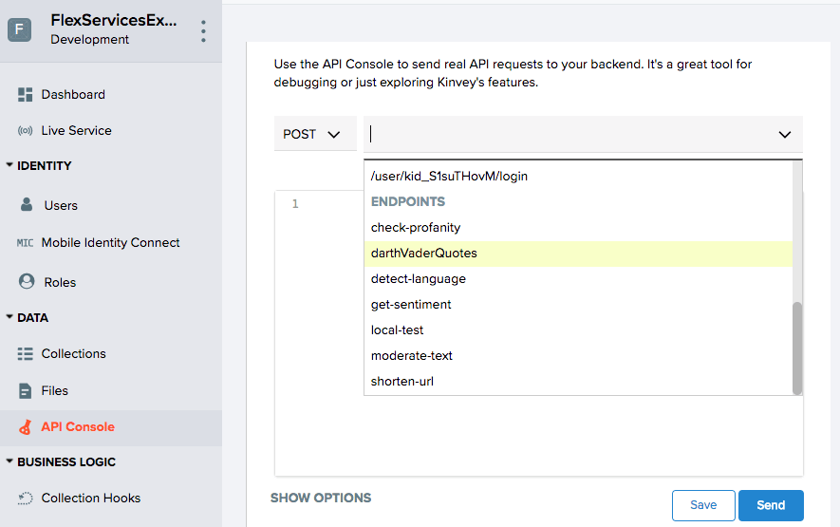Click the Live Service broadcast icon

(26, 131)
